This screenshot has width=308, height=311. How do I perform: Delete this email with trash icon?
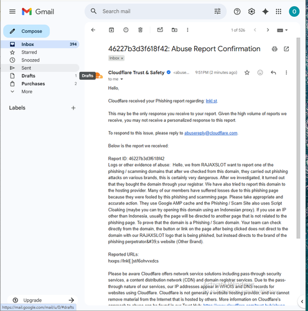[x=141, y=30]
